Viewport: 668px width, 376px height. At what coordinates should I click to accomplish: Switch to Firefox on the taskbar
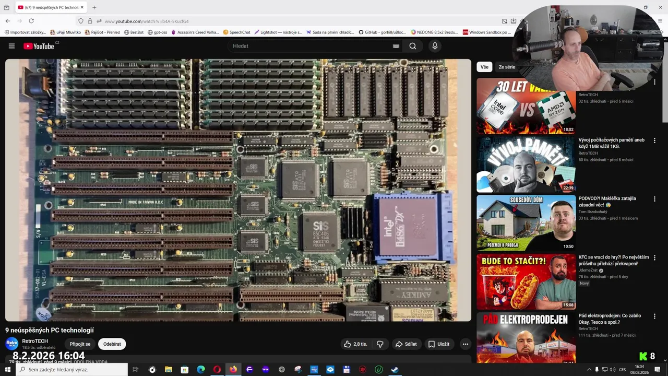tap(233, 370)
